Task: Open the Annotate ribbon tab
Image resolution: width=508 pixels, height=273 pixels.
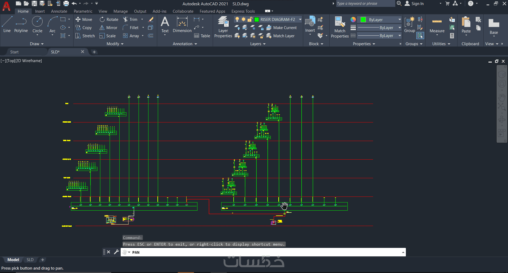Action: [59, 11]
